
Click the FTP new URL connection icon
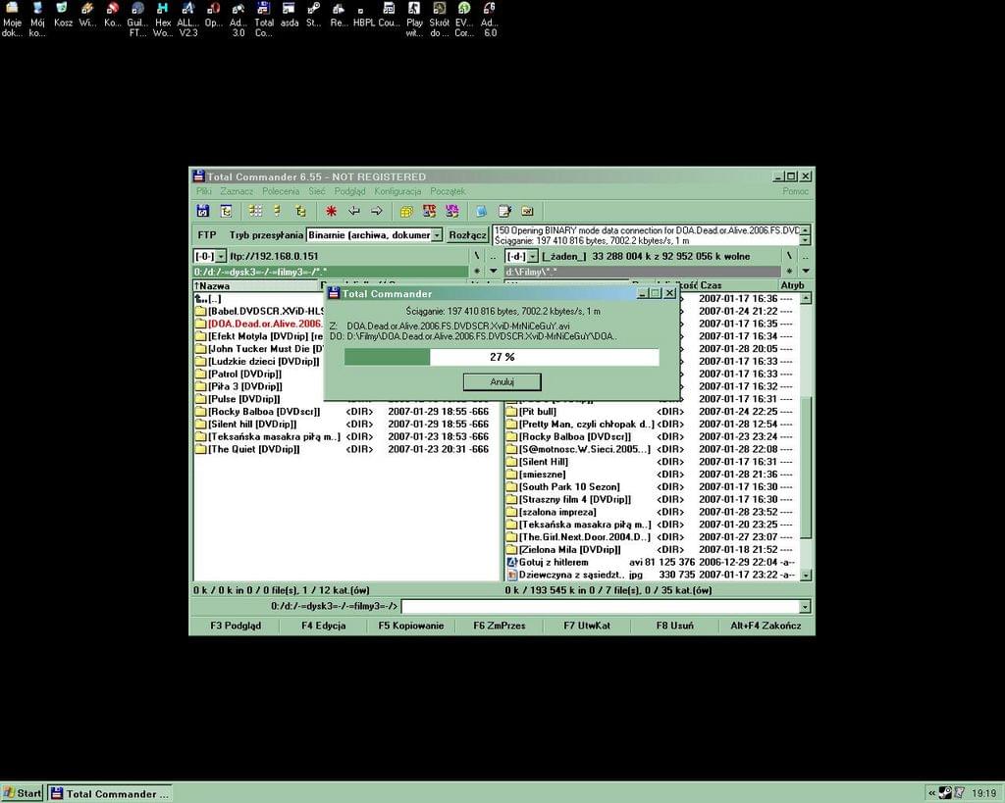[x=451, y=211]
